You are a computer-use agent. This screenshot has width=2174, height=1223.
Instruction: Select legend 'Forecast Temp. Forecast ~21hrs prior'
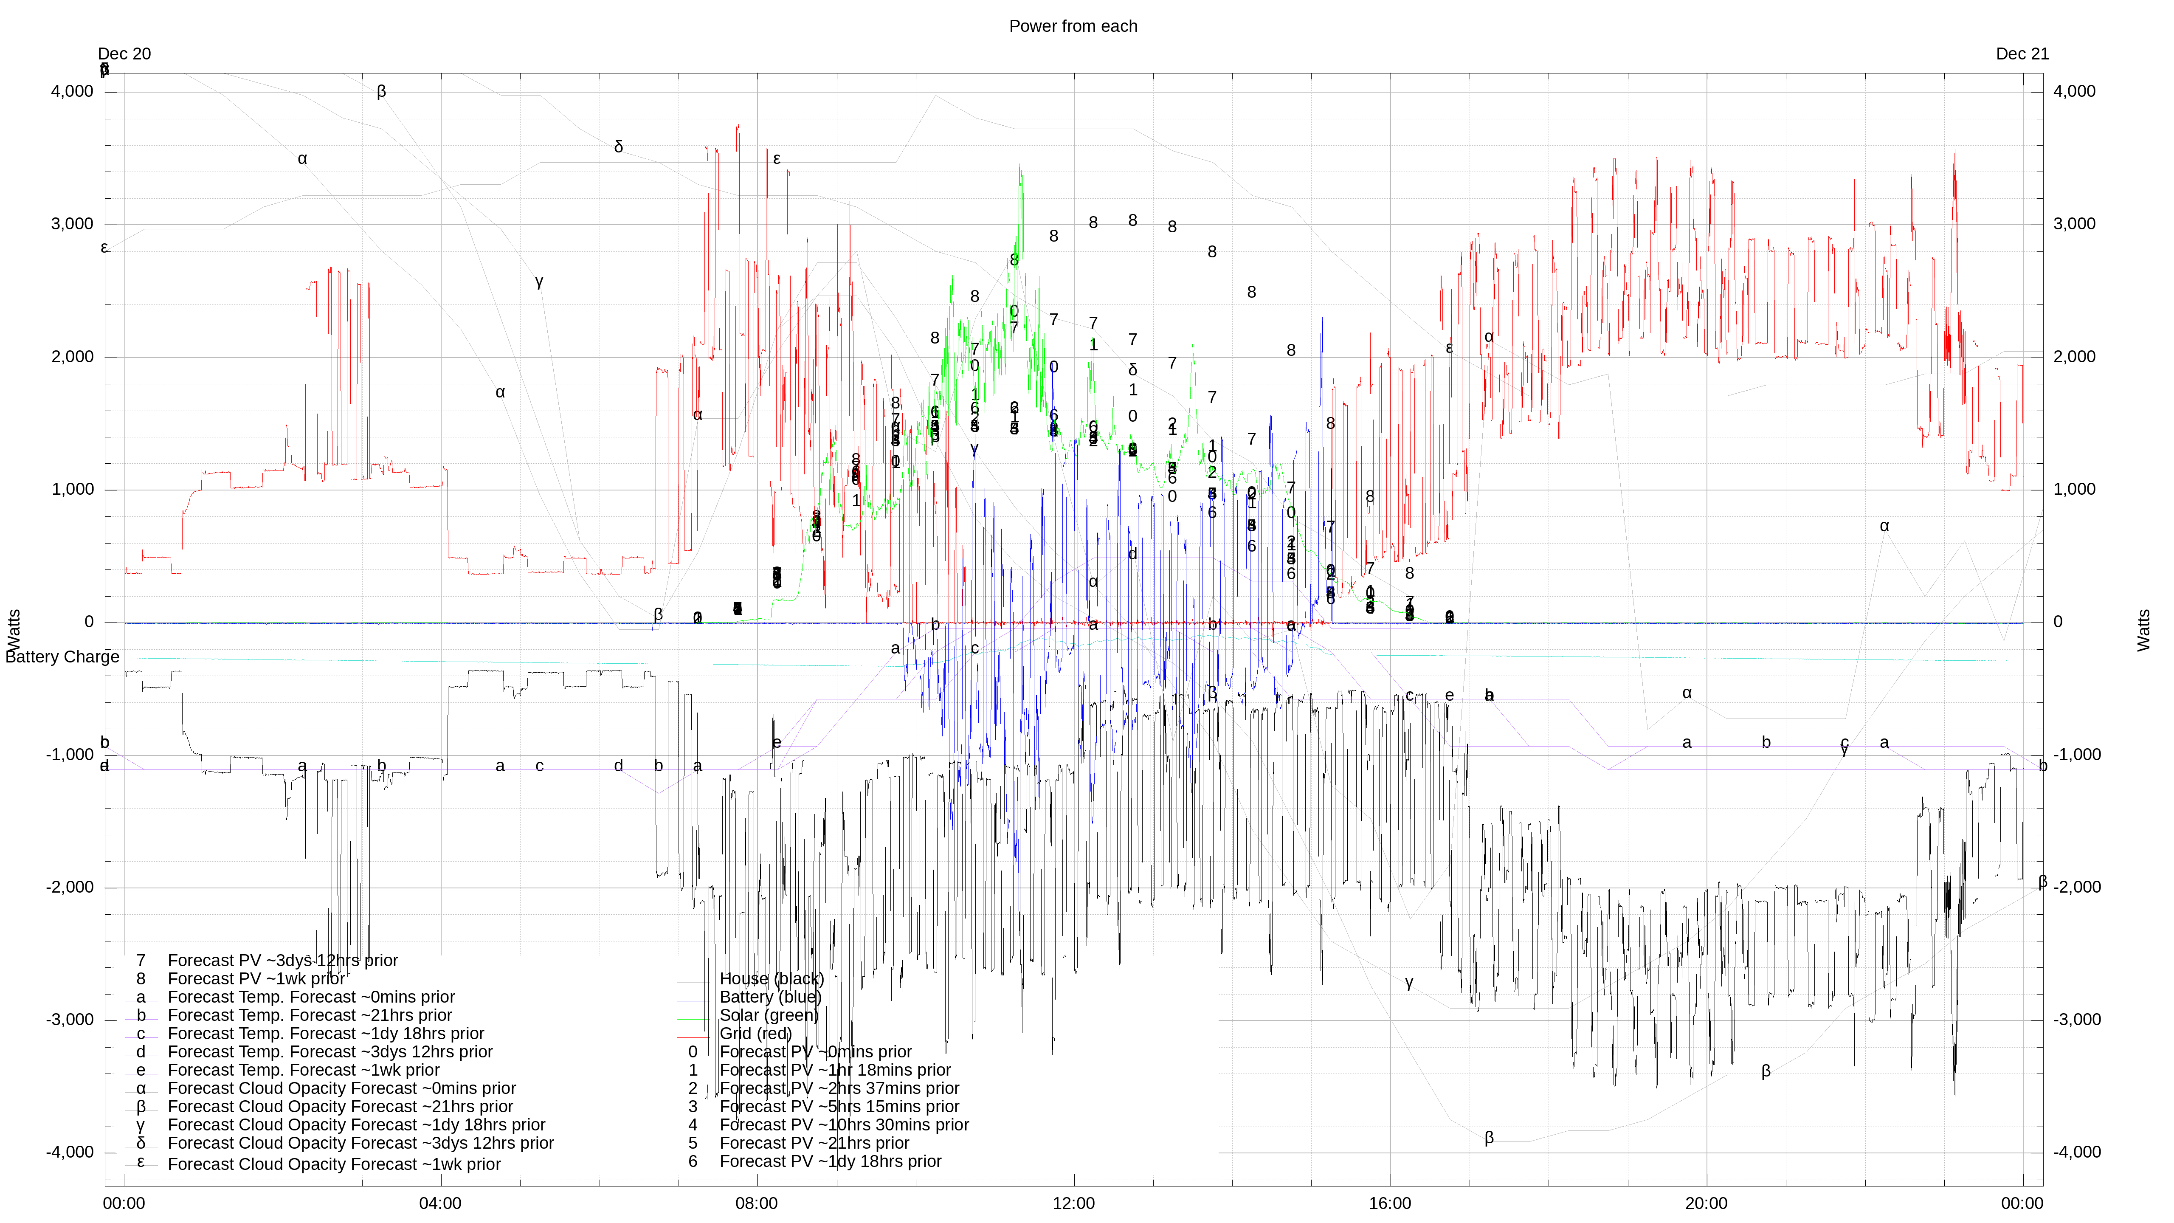(x=310, y=1015)
